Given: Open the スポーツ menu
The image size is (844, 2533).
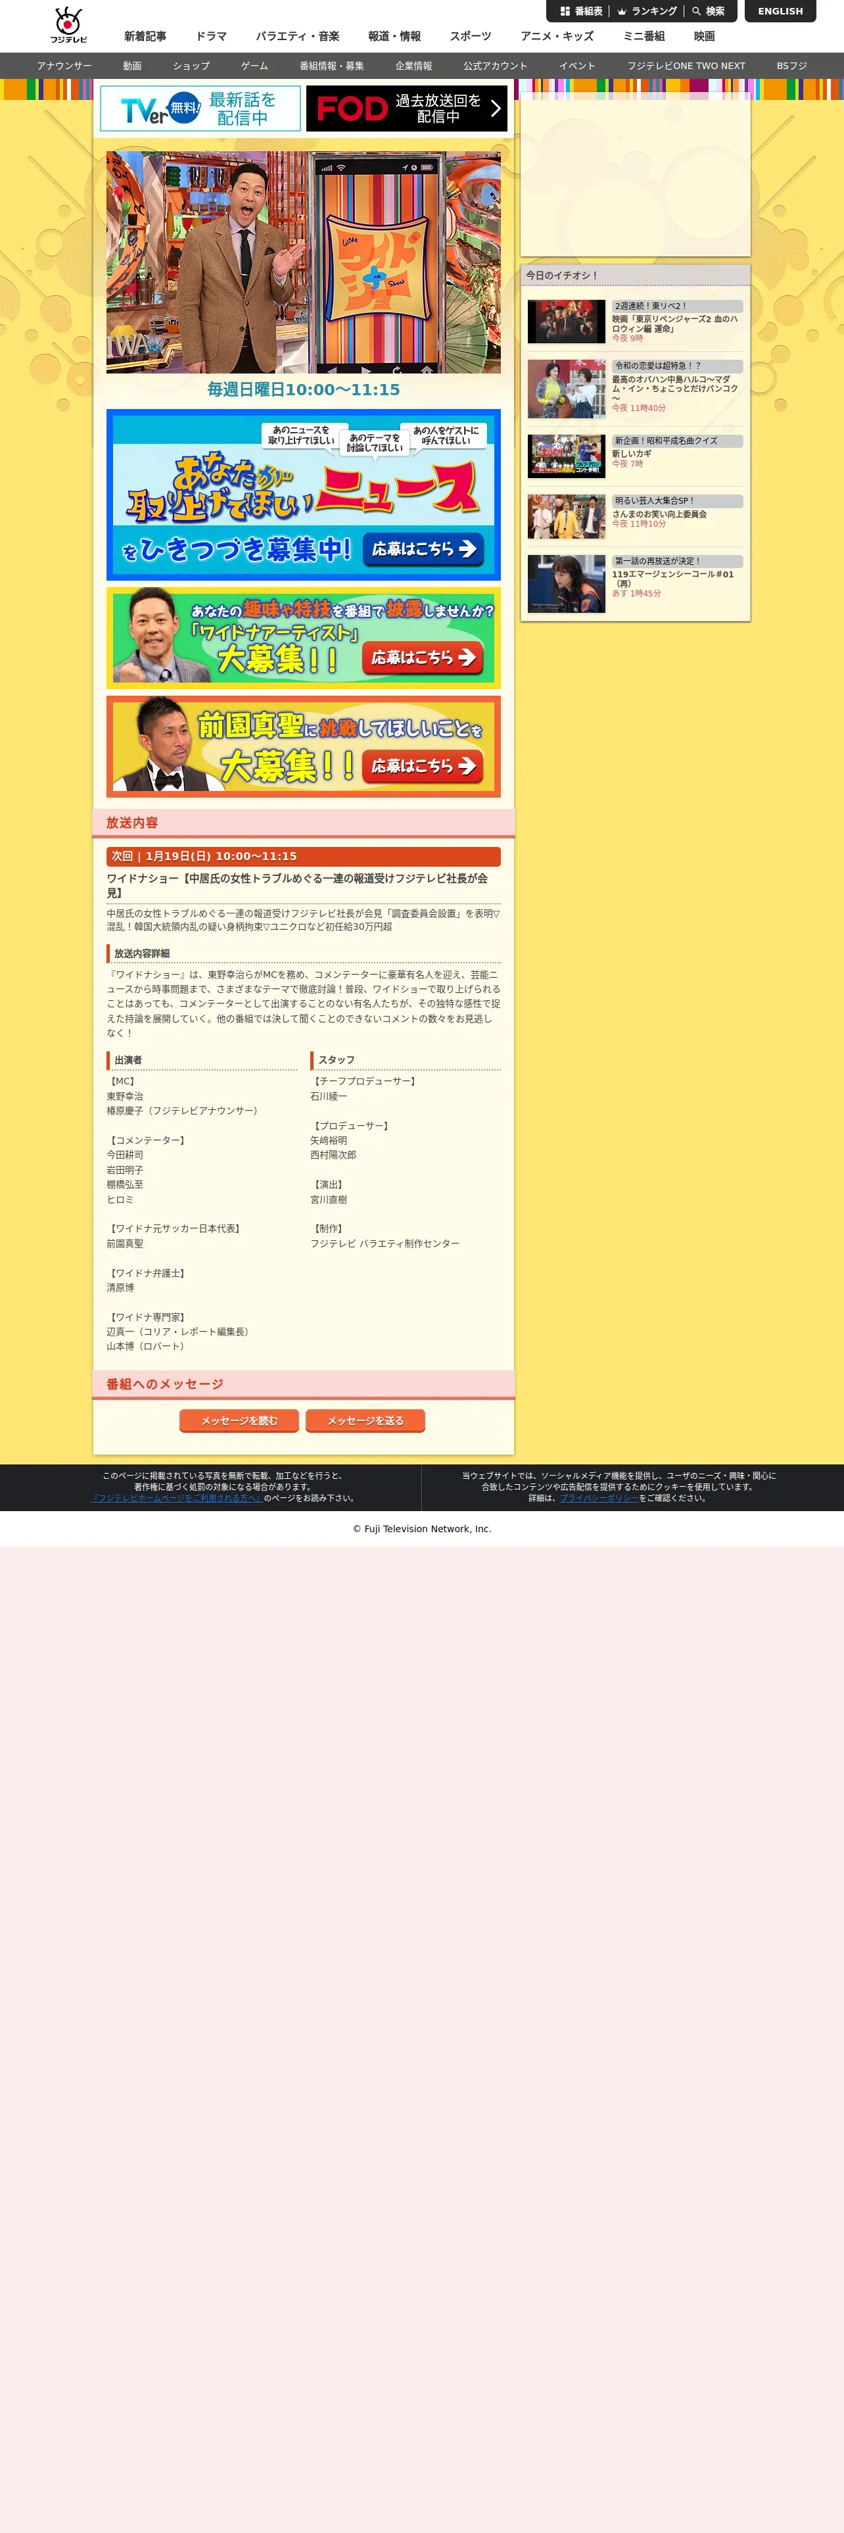Looking at the screenshot, I should pos(471,36).
